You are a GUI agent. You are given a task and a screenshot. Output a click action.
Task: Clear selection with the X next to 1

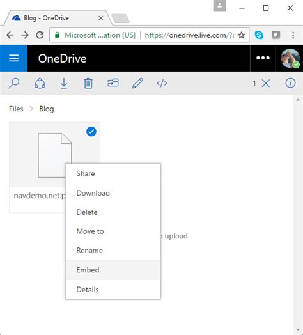(x=266, y=83)
